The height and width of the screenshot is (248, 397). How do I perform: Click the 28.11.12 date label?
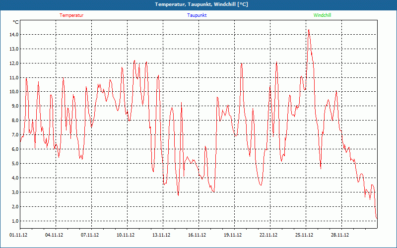coord(340,235)
